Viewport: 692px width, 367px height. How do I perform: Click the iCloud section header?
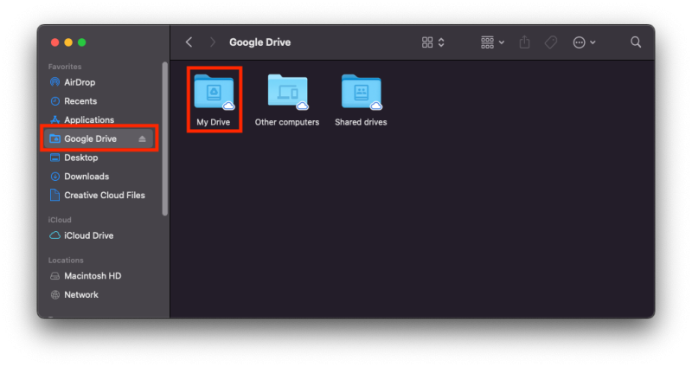coord(60,220)
